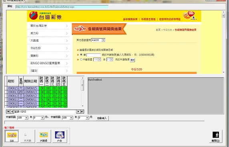The height and width of the screenshot is (147, 229).
Task: Click the auto-input button beside the month dropdowns
Action: (x=102, y=118)
